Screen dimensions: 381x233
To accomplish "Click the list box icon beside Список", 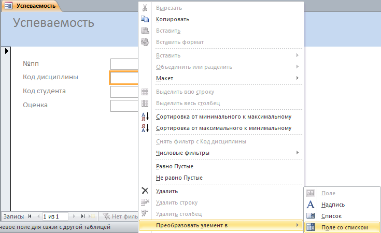I will click(x=311, y=216).
